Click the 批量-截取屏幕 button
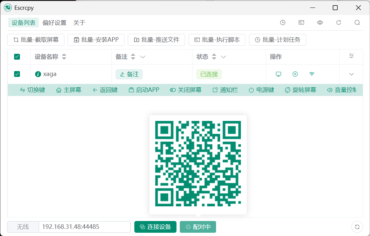 click(x=36, y=40)
